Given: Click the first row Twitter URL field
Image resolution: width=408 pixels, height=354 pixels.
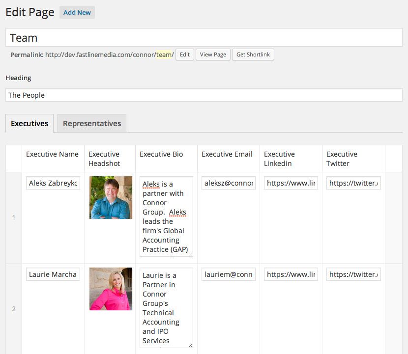Looking at the screenshot, I should [x=353, y=183].
